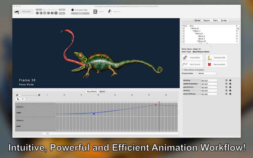Collapse the Bone_2 tree node
The width and height of the screenshot is (253, 158).
pyautogui.click(x=196, y=33)
